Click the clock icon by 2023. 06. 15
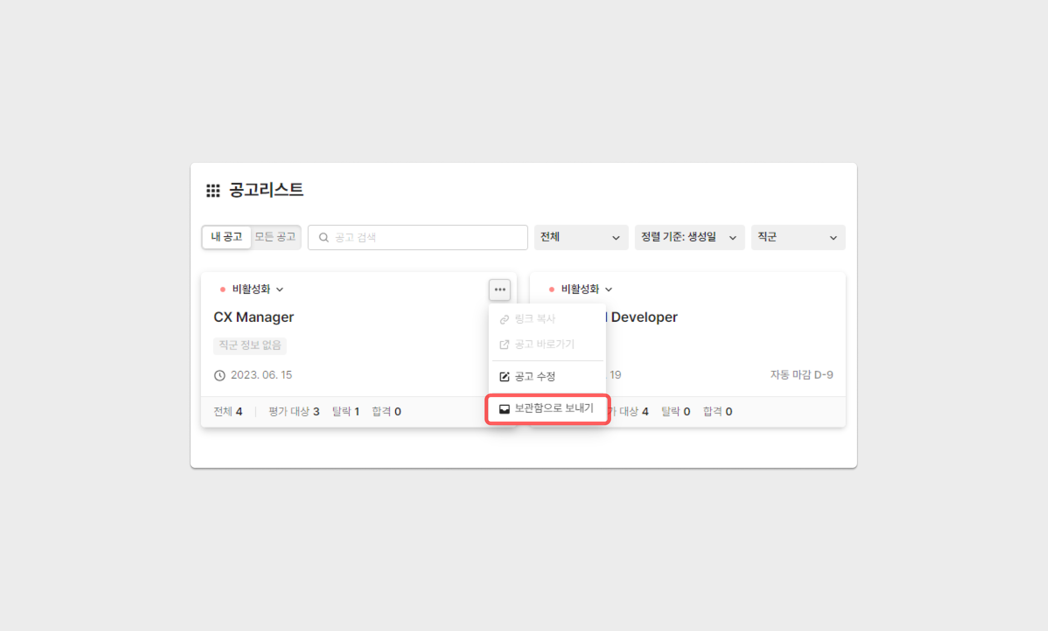This screenshot has height=631, width=1048. [220, 375]
